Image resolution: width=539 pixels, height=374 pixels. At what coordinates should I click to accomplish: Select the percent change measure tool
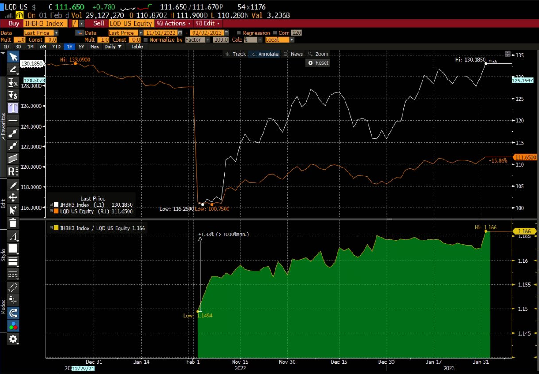tap(13, 82)
